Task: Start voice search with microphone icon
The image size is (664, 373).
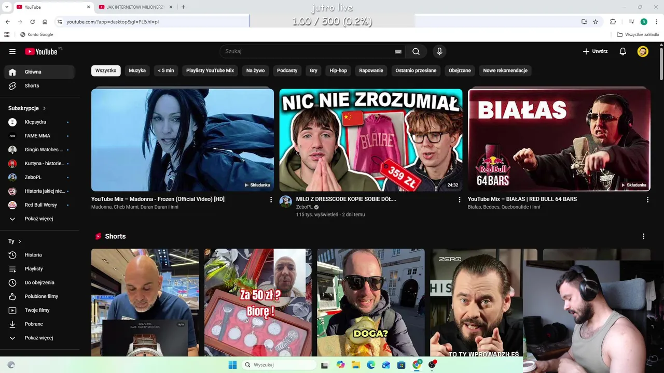Action: pos(439,51)
